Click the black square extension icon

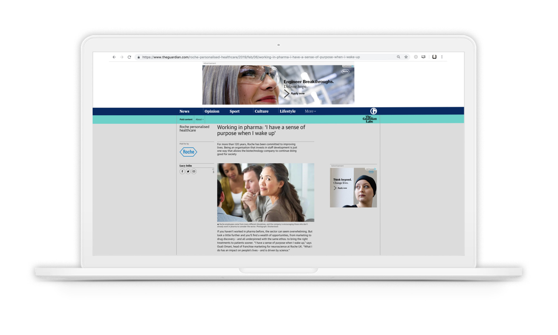coord(434,57)
